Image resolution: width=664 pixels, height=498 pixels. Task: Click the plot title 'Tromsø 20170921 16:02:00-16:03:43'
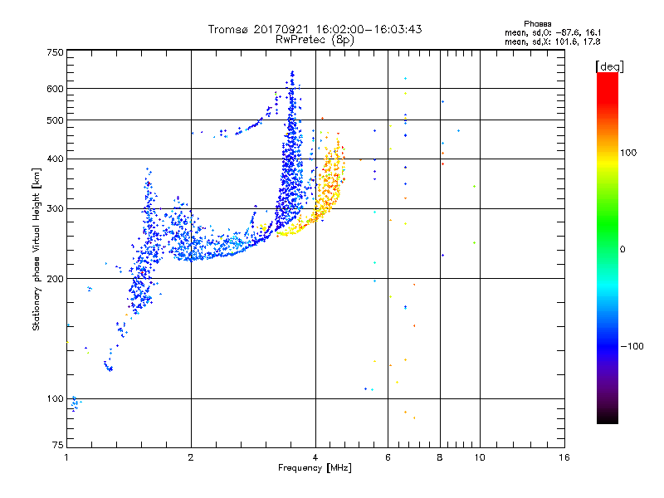pyautogui.click(x=315, y=29)
